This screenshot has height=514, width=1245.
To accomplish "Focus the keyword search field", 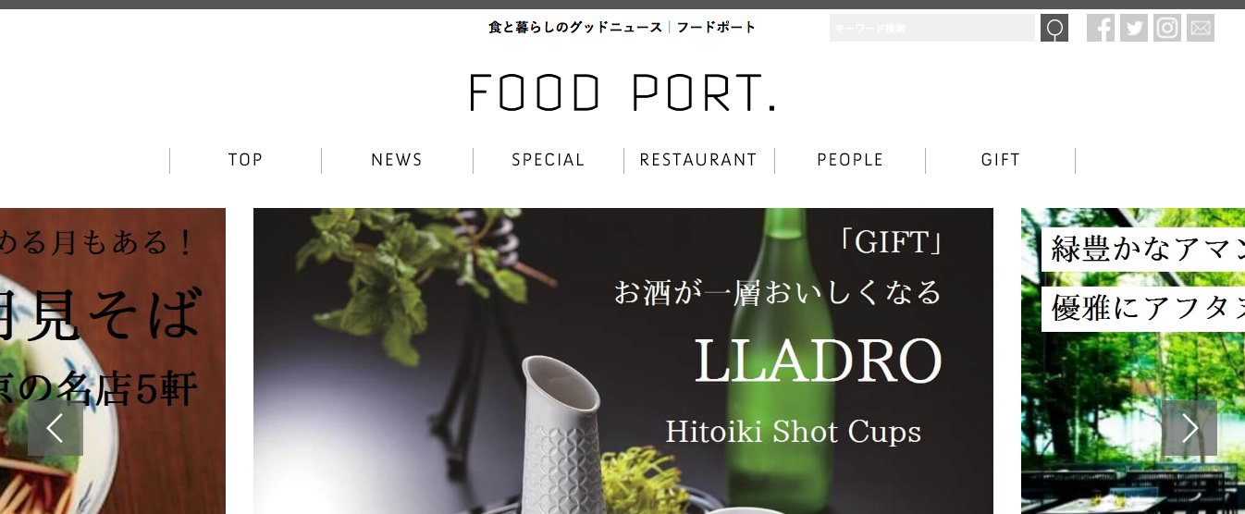I will click(932, 28).
